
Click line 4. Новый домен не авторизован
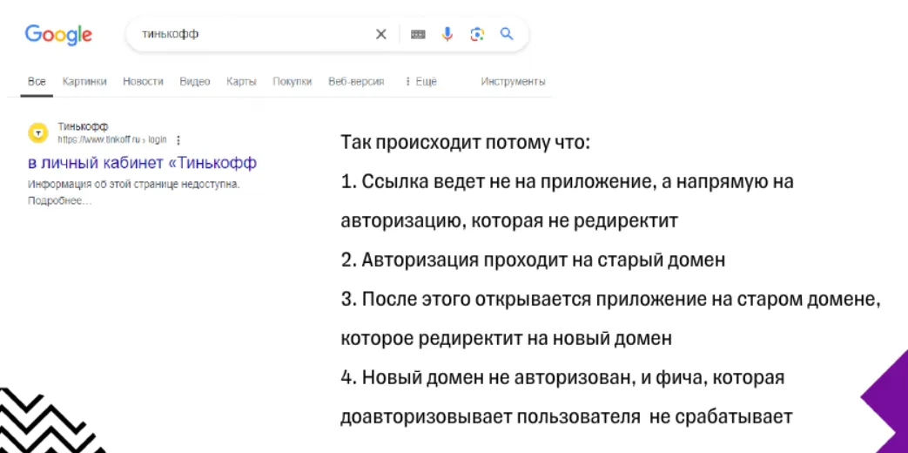[x=562, y=378]
